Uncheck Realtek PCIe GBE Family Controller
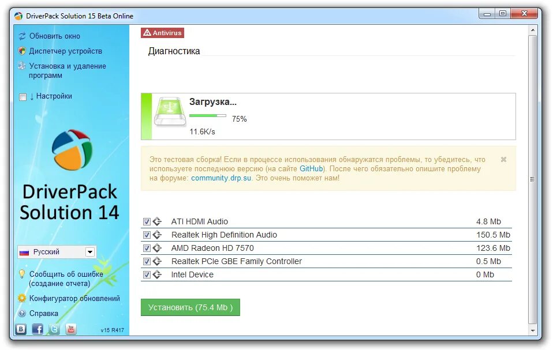 (147, 262)
